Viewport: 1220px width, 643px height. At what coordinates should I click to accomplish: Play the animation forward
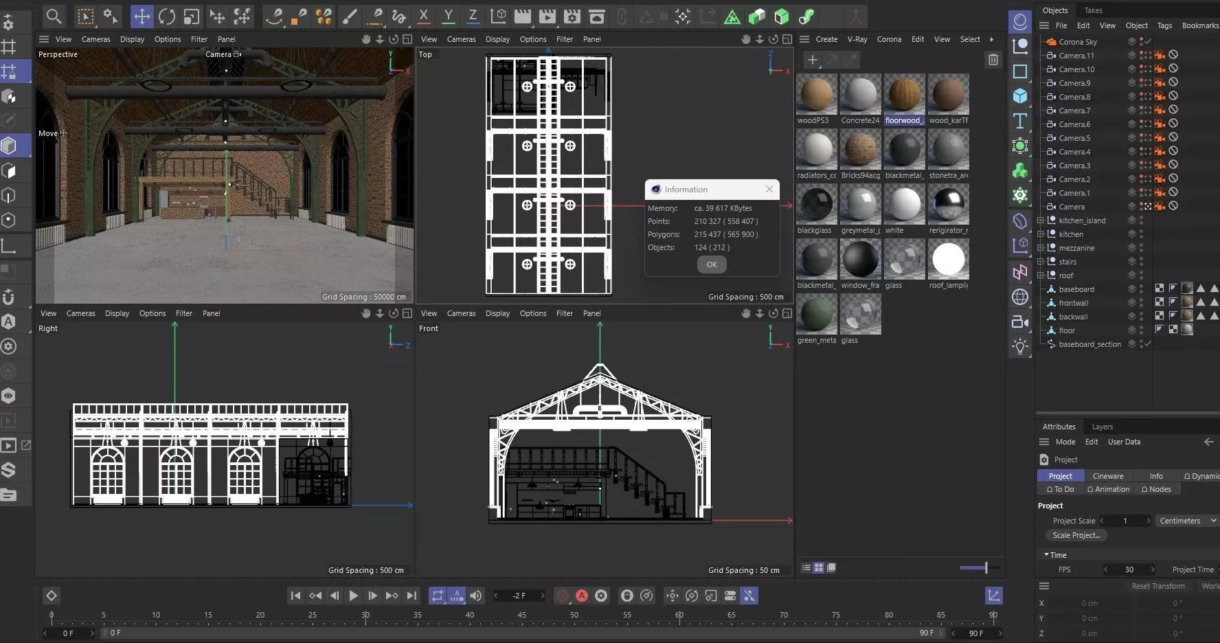tap(353, 596)
